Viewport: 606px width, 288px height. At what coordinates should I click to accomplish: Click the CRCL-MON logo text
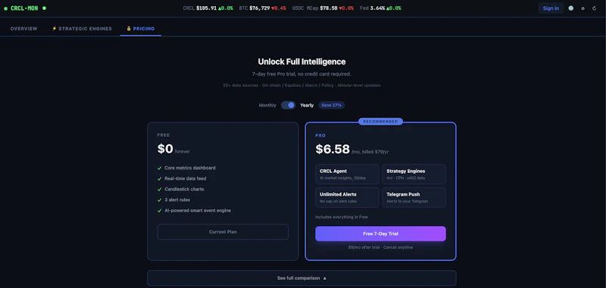(24, 8)
